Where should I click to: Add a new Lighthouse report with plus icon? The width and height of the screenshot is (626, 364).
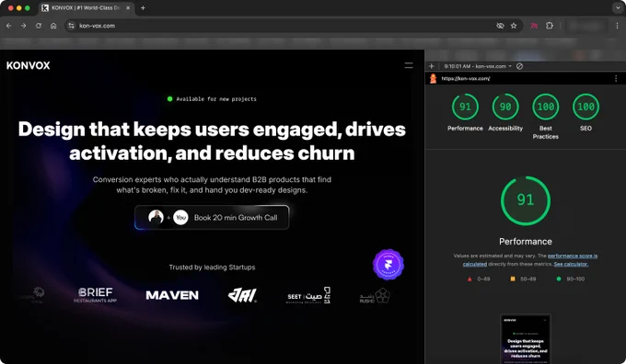[431, 66]
